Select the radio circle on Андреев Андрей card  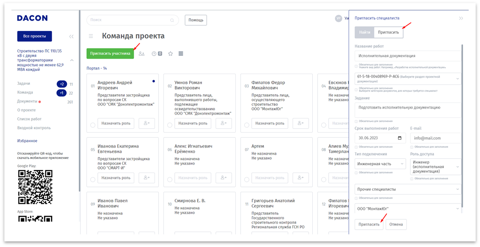(x=93, y=125)
